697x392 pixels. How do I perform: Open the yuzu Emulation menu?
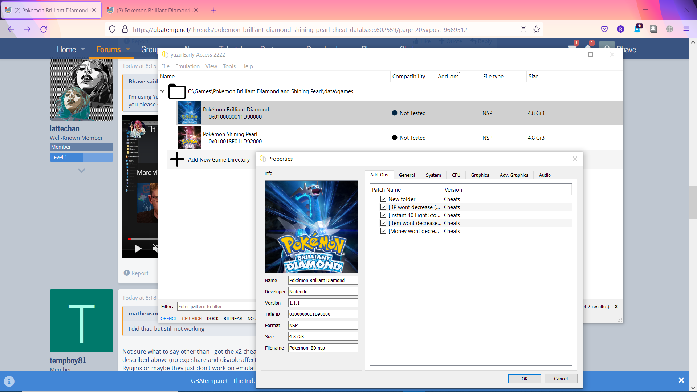[187, 66]
